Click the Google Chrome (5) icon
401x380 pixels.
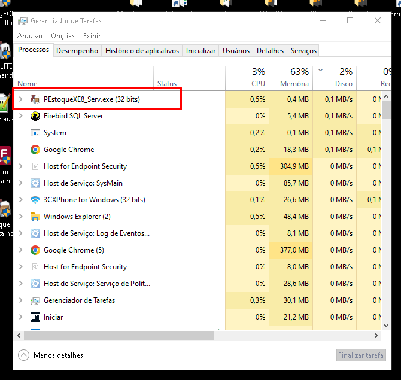pos(35,250)
